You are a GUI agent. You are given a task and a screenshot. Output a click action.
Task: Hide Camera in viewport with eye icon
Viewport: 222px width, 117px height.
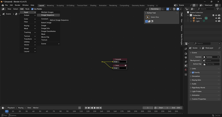216,18
